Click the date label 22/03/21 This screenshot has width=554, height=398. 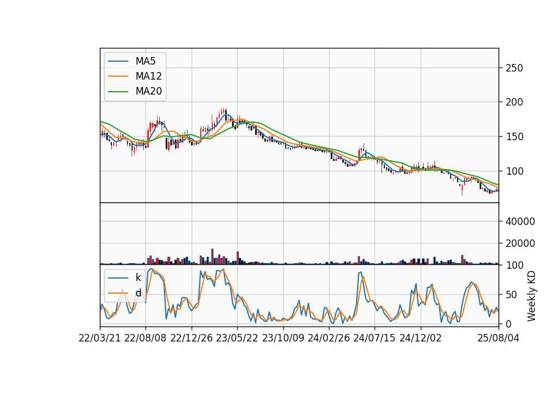click(100, 338)
